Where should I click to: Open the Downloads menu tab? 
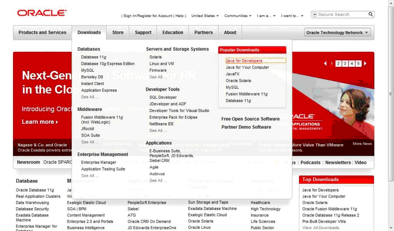click(x=89, y=33)
